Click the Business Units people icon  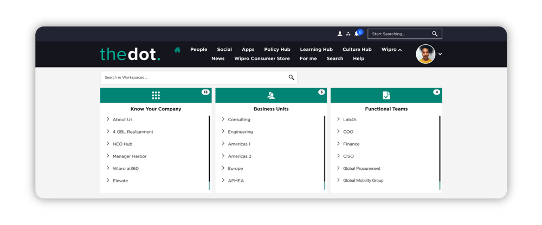pyautogui.click(x=271, y=95)
